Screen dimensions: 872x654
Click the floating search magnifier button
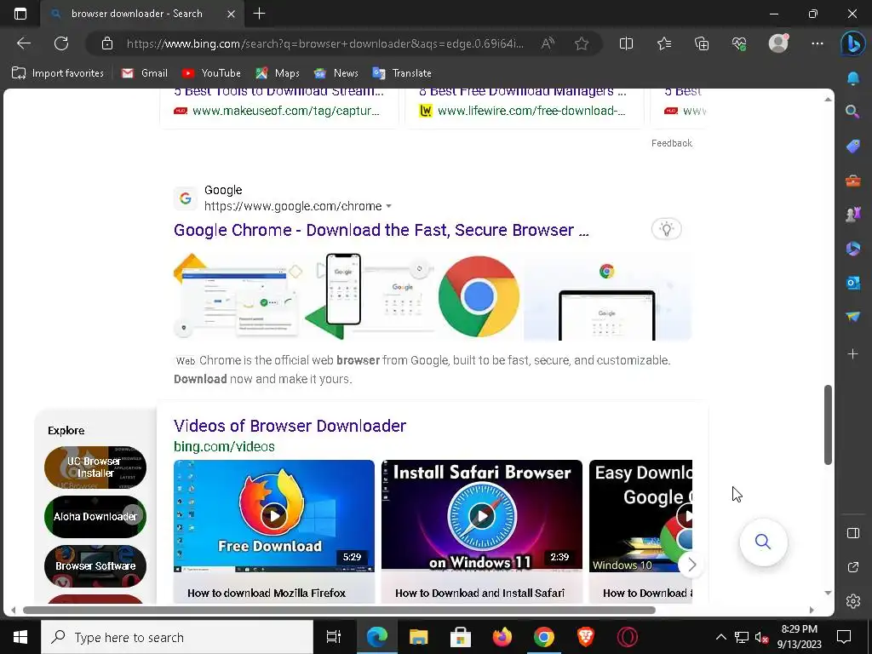(x=763, y=542)
